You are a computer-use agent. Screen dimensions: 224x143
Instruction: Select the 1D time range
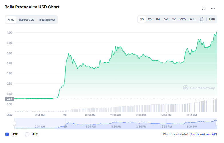142,19
